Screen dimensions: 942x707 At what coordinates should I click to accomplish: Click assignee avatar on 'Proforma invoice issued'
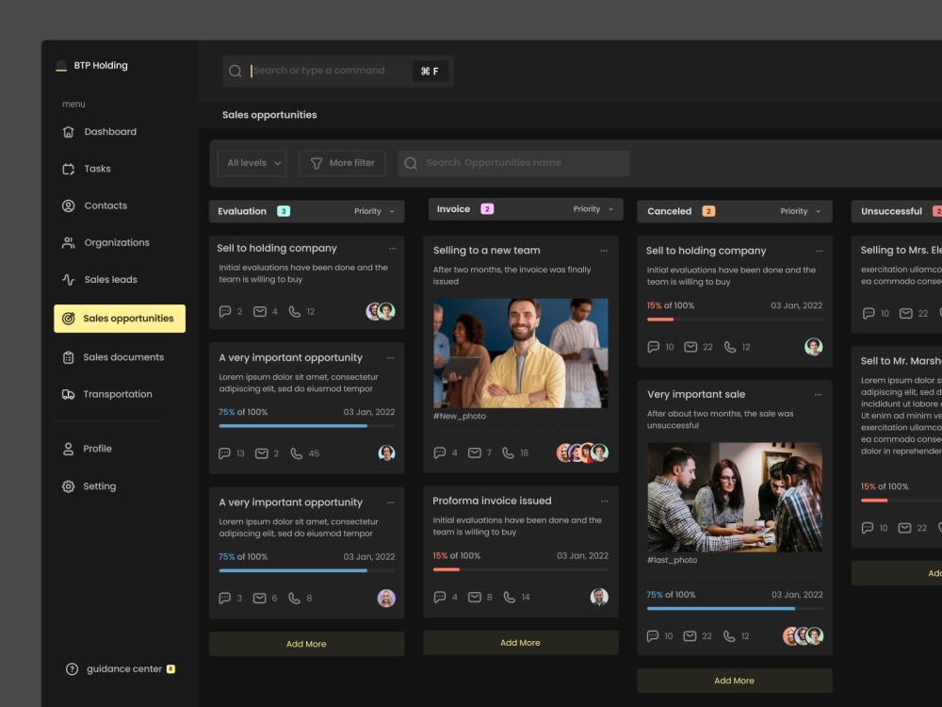[x=599, y=597]
